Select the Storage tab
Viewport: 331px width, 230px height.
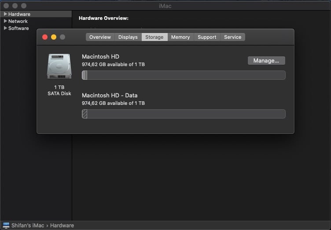[154, 37]
